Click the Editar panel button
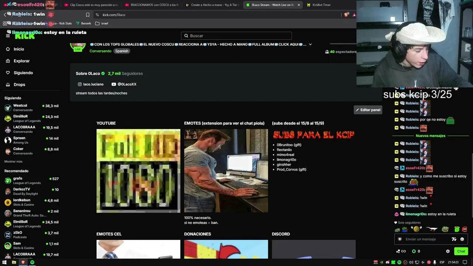Image resolution: width=473 pixels, height=266 pixels. [x=368, y=110]
